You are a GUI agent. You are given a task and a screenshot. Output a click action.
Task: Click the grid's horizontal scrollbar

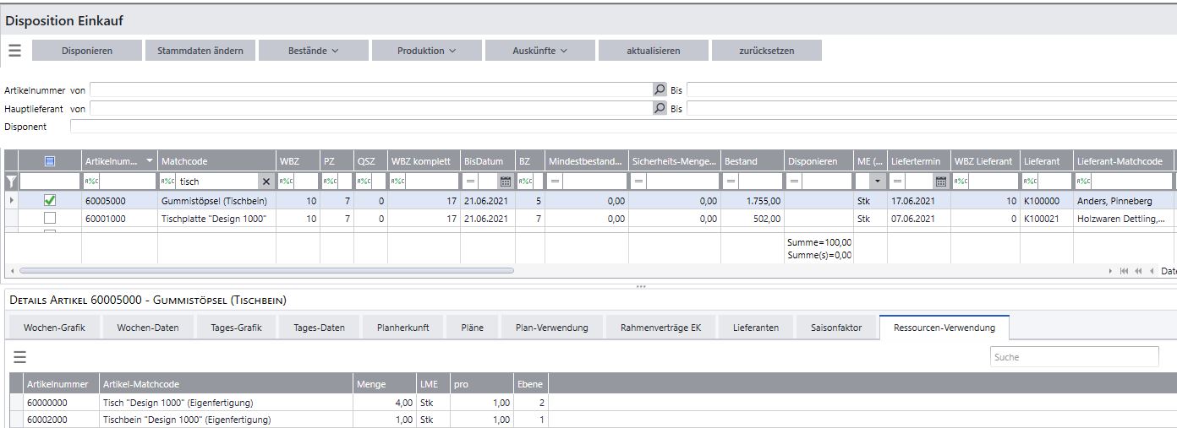click(x=266, y=271)
